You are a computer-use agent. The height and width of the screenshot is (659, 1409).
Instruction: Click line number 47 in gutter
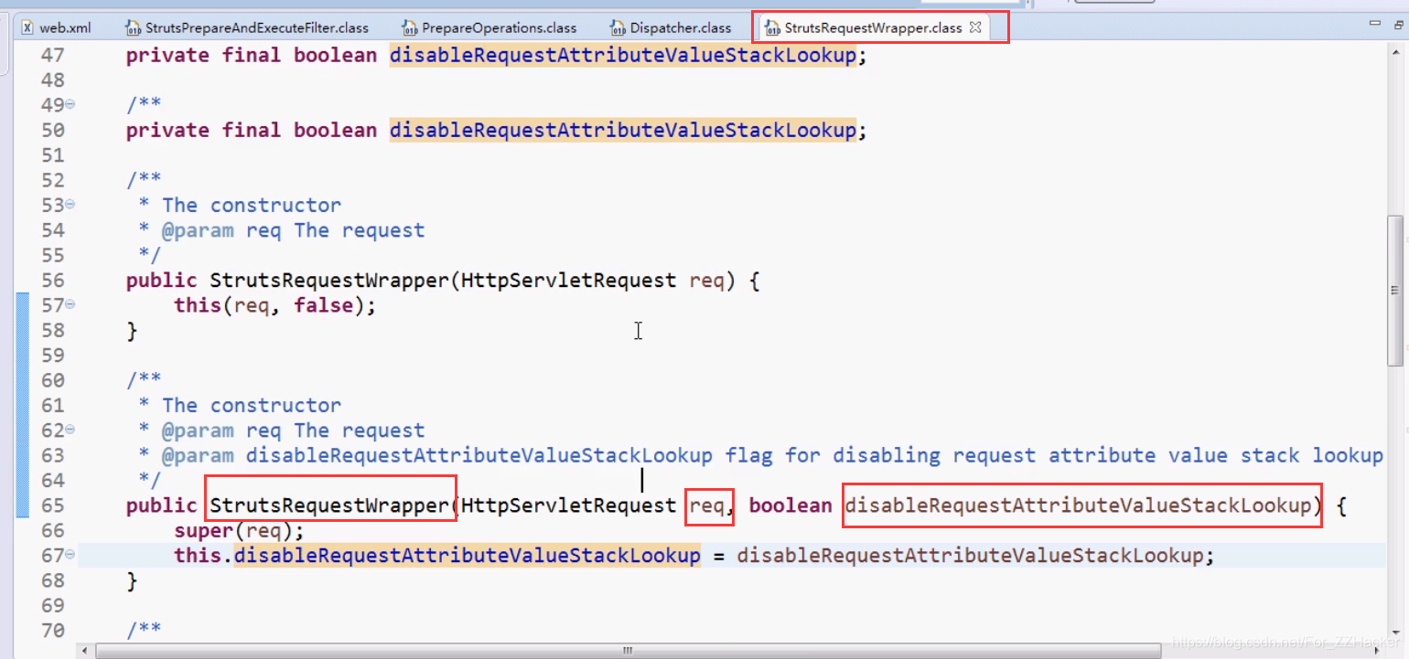(x=53, y=56)
